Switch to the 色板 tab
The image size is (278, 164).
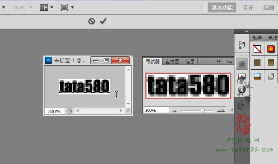(272, 38)
